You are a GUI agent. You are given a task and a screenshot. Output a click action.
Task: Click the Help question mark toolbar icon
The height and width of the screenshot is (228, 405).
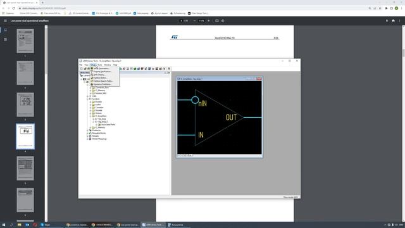tap(169, 69)
